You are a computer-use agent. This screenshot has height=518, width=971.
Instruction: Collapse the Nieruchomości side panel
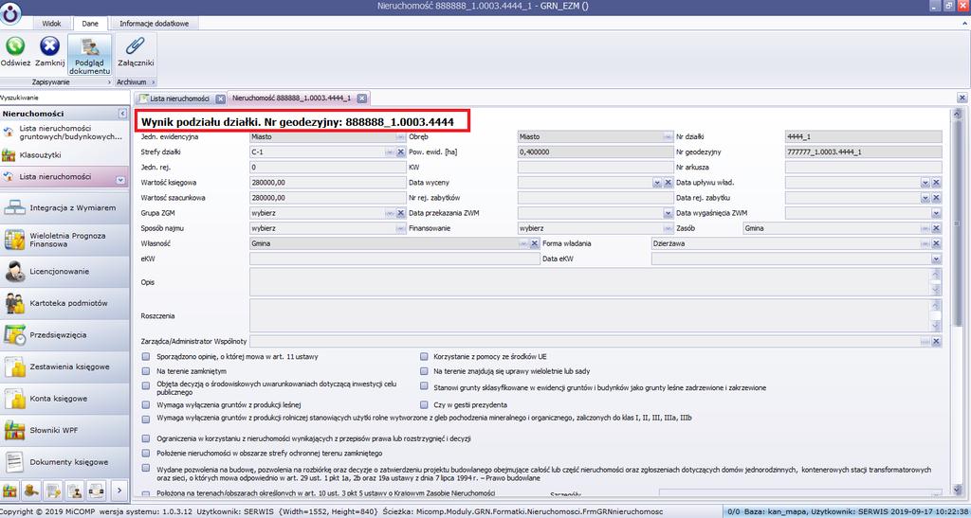click(122, 114)
